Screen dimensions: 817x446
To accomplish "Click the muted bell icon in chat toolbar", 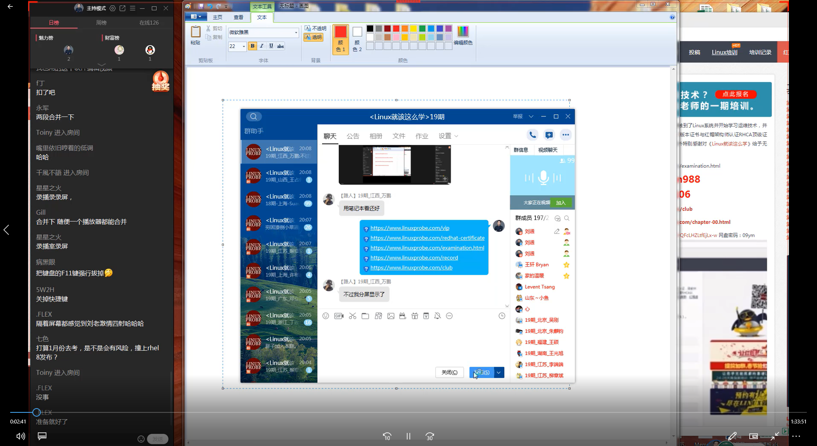I will tap(437, 316).
